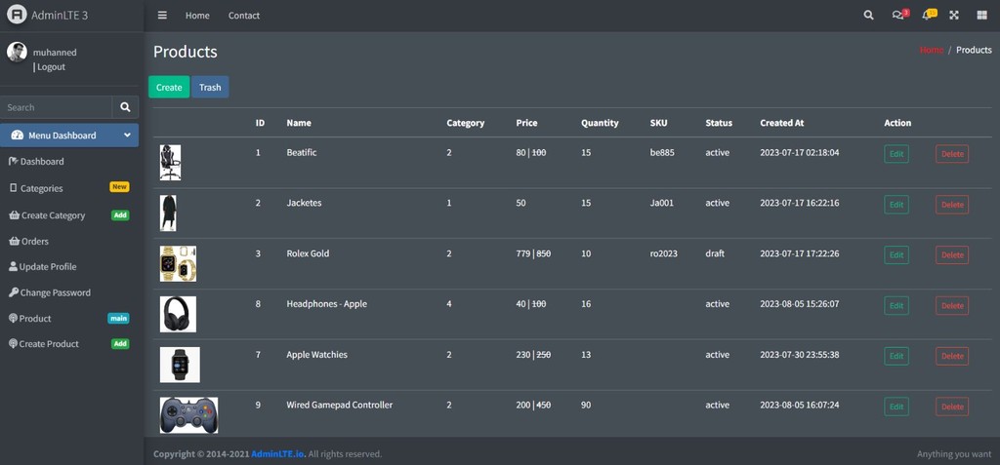
Task: Edit the Rolex Gold product
Action: 896,254
